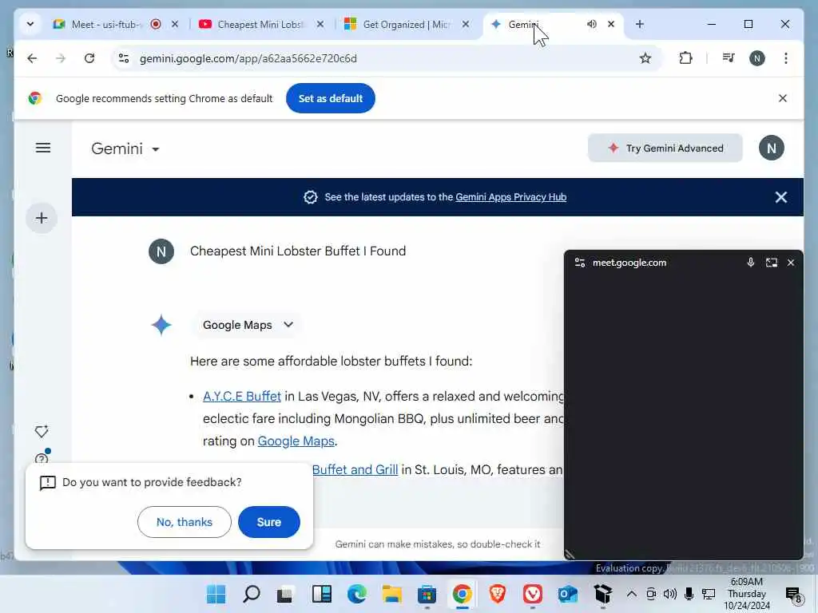The width and height of the screenshot is (818, 613).
Task: Switch to the Meet tab
Action: point(106,25)
